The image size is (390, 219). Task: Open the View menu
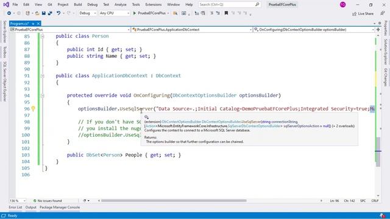(x=38, y=4)
